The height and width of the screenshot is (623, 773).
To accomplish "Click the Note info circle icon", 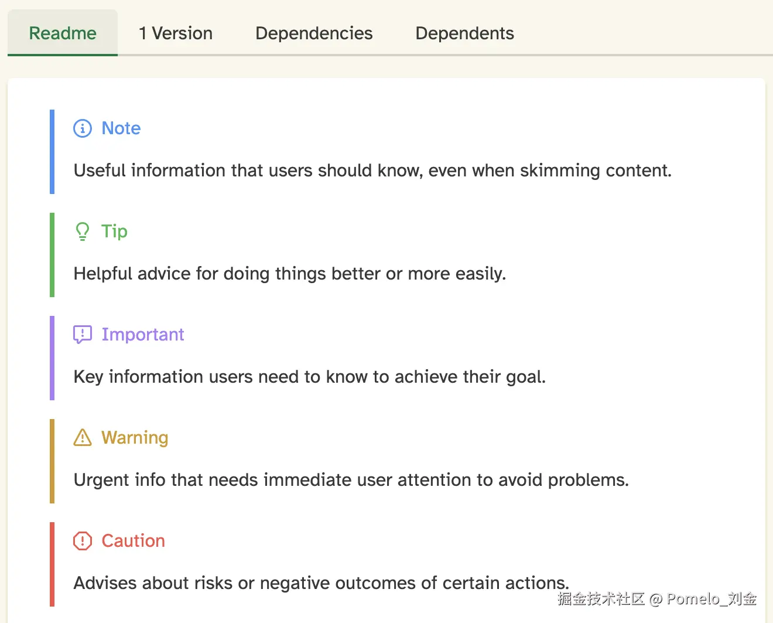I will click(x=83, y=128).
